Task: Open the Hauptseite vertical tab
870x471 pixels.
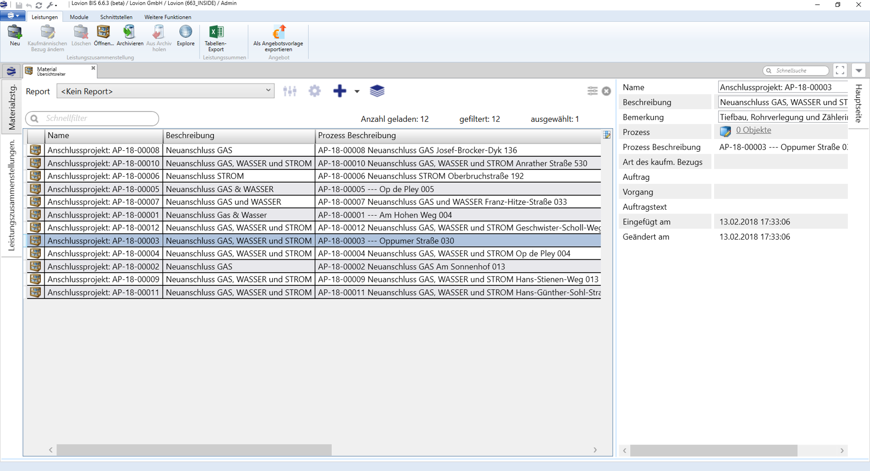Action: 858,104
